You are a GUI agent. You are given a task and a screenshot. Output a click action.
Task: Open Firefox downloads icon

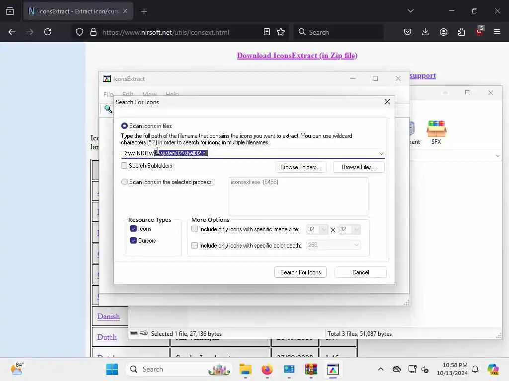tap(425, 32)
